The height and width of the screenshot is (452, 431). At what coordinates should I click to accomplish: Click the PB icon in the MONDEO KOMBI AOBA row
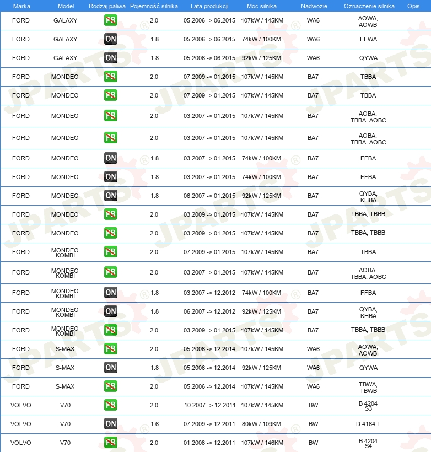pos(111,272)
